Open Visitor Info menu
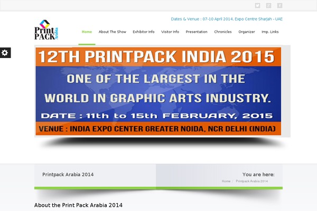 [170, 32]
